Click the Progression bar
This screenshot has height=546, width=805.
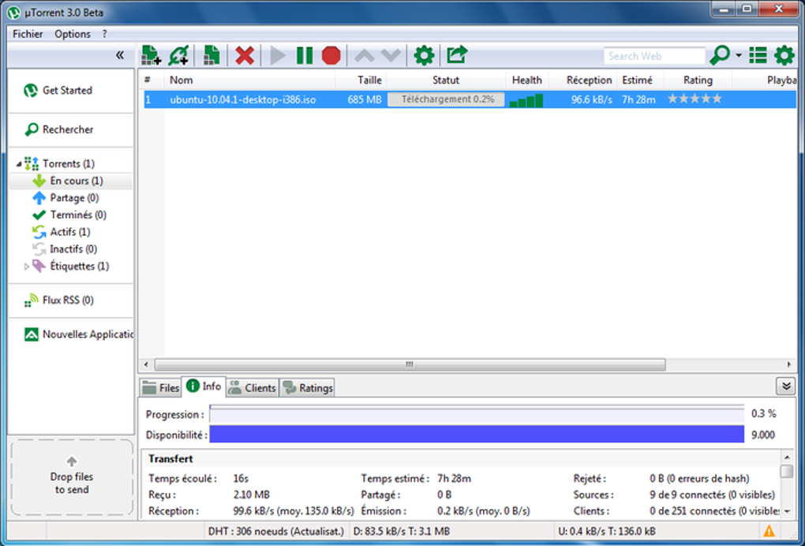pos(477,414)
